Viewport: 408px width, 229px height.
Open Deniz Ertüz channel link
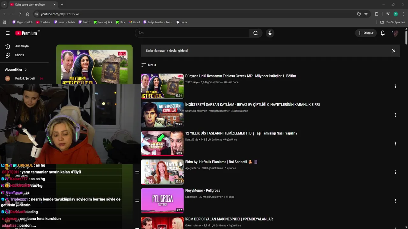pos(192,140)
